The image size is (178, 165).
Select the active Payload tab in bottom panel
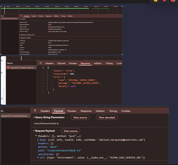pos(59,111)
